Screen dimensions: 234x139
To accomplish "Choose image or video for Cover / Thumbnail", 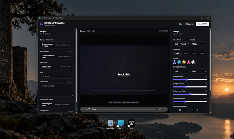I will [56, 45].
